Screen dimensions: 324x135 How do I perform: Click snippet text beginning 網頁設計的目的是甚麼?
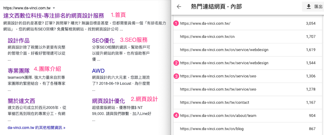tap(85, 26)
